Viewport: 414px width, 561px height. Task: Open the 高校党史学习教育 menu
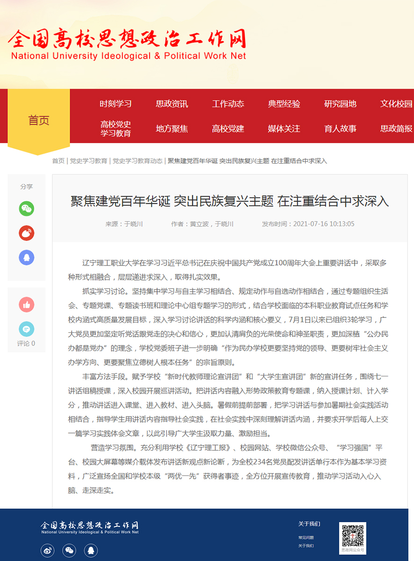pos(116,129)
